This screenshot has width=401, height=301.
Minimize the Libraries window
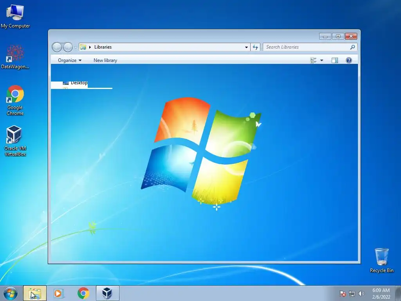point(325,36)
